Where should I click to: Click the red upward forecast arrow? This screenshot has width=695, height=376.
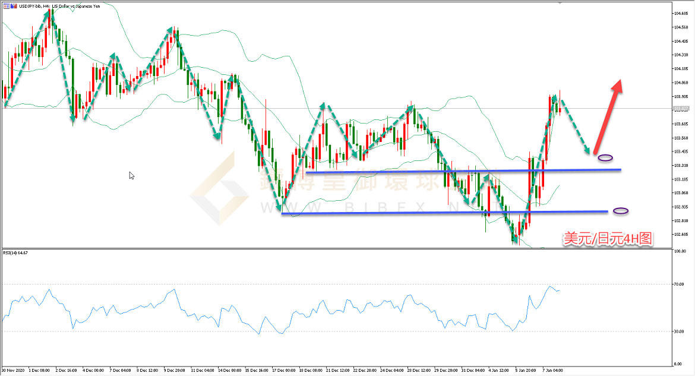609,115
